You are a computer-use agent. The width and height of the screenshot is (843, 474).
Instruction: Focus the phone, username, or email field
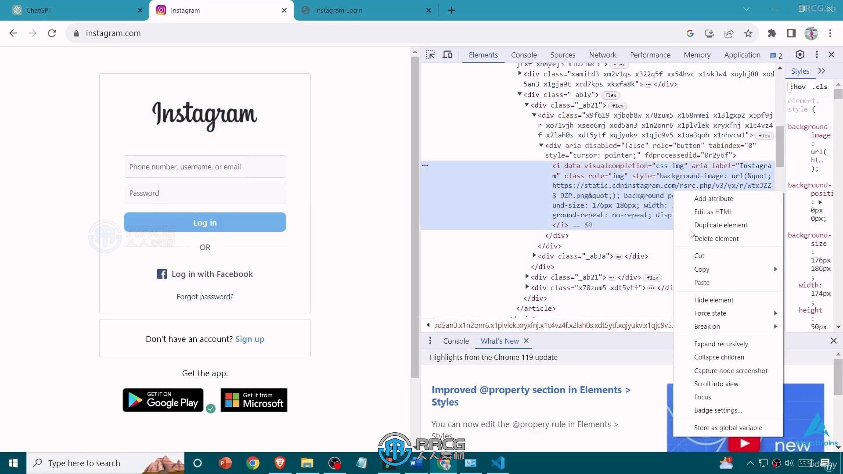205,167
